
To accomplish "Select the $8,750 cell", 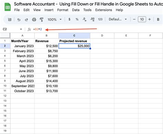I will pos(46,51).
